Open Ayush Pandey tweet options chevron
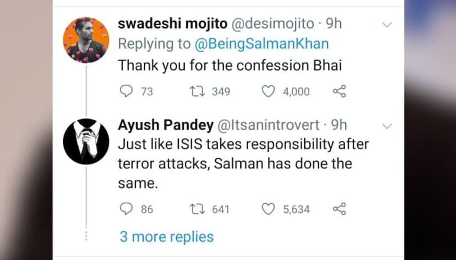Image resolution: width=456 pixels, height=260 pixels. [x=387, y=126]
